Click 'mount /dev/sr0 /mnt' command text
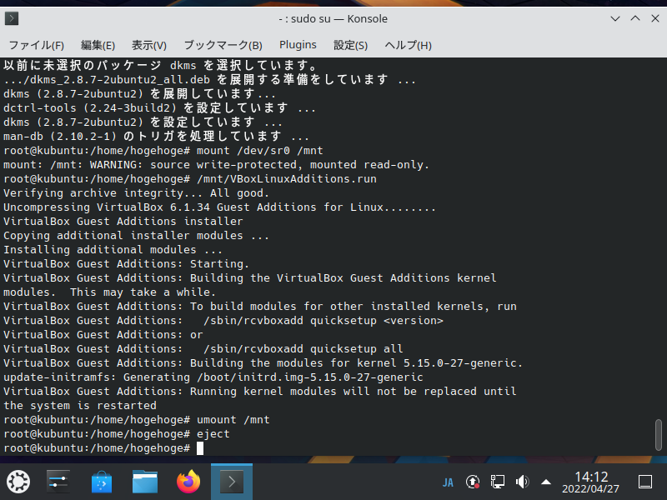Screen dimensions: 667x500 pos(260,151)
